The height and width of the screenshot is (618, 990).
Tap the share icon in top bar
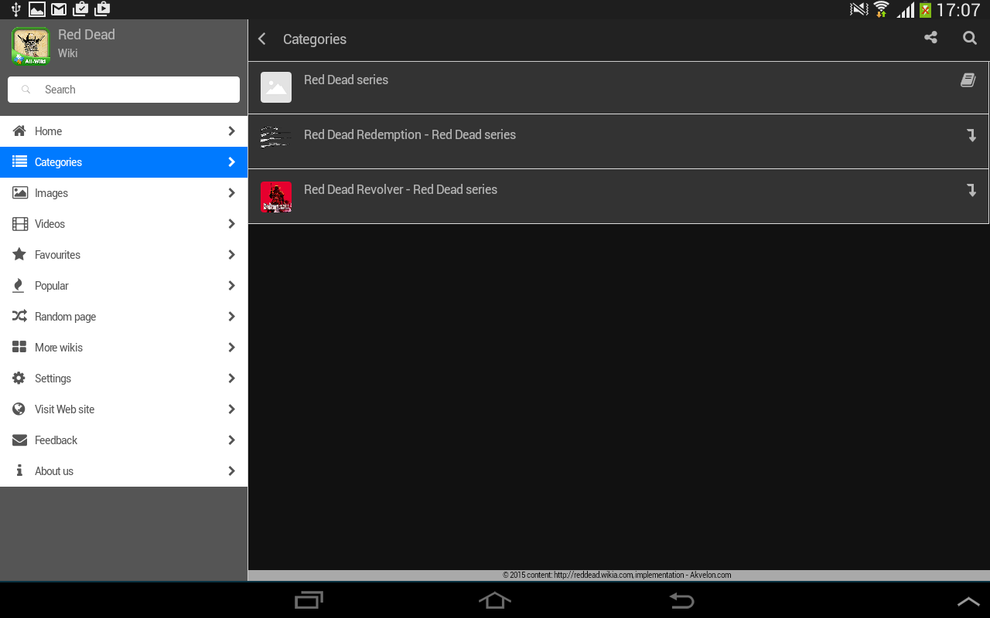point(930,38)
